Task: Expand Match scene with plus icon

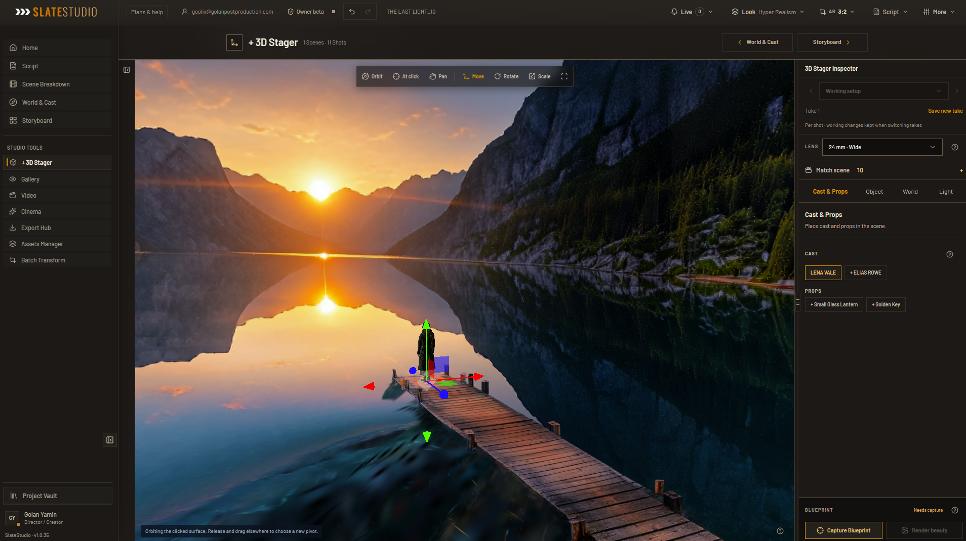Action: tap(961, 170)
